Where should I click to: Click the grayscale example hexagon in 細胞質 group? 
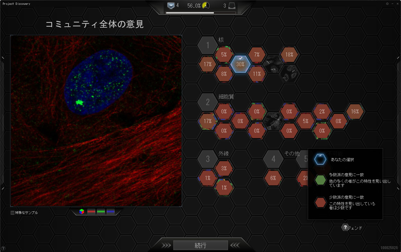point(273,121)
